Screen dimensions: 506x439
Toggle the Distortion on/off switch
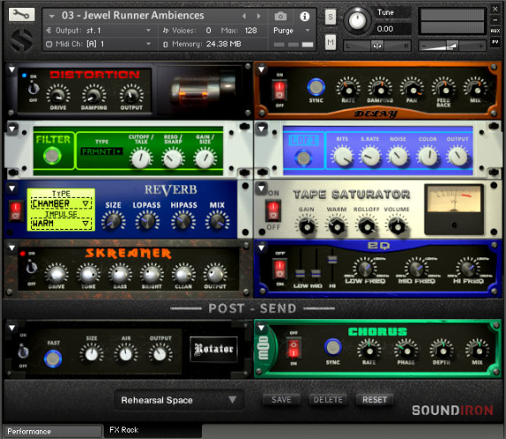pos(34,88)
